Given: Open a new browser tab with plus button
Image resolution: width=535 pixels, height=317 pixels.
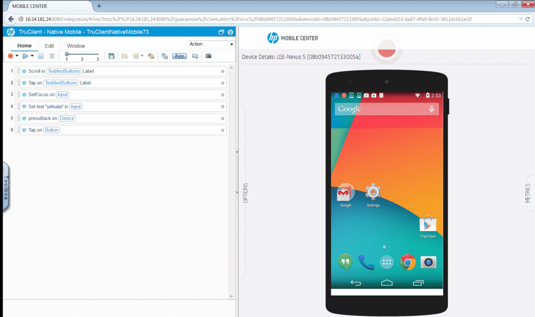Looking at the screenshot, I should tap(99, 6).
